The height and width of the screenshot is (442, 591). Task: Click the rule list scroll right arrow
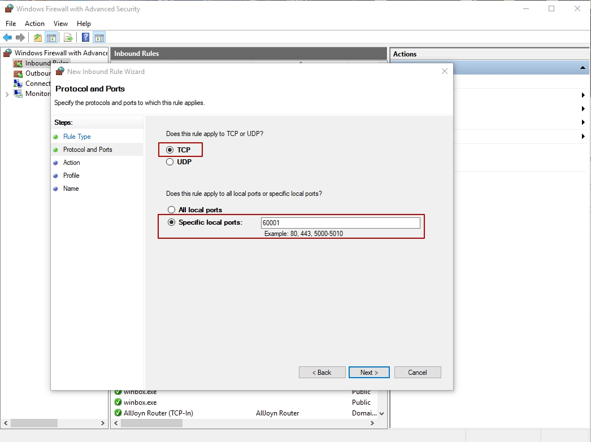(372, 423)
